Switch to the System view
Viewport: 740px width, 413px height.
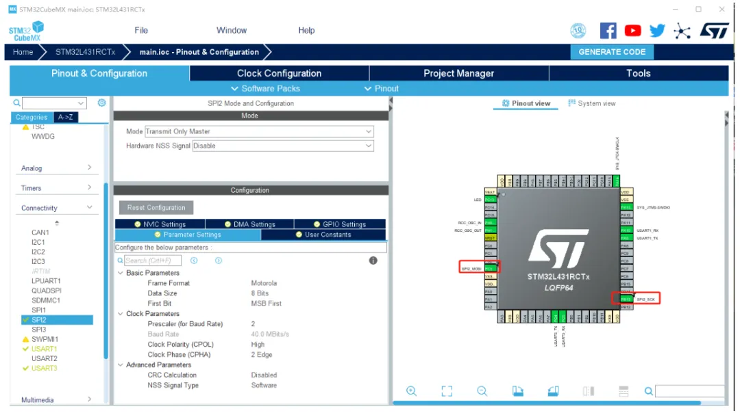point(592,103)
